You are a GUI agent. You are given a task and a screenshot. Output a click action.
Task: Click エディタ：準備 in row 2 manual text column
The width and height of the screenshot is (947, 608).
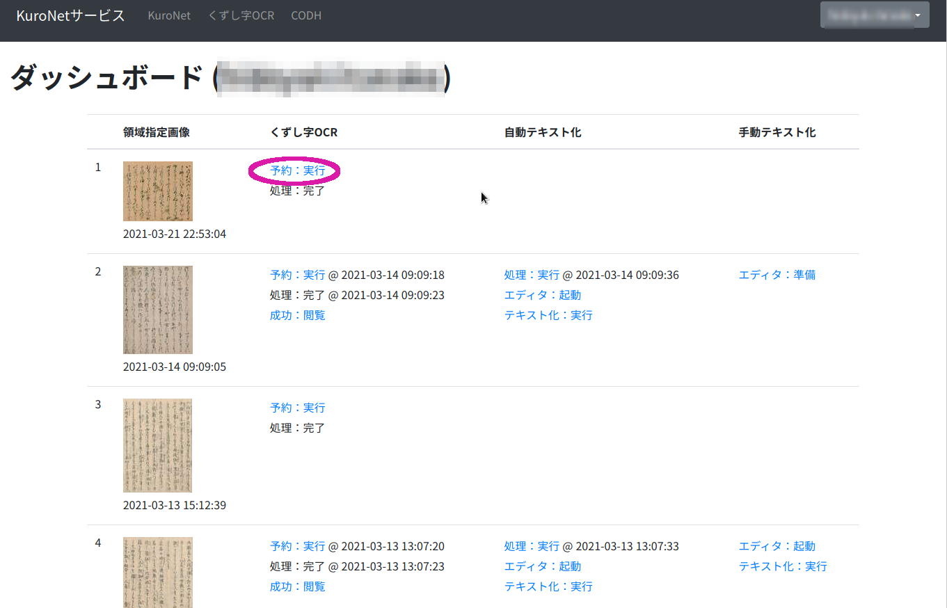click(777, 274)
